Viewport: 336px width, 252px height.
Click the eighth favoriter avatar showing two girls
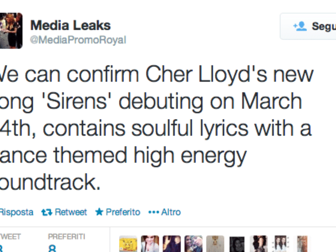tap(281, 244)
